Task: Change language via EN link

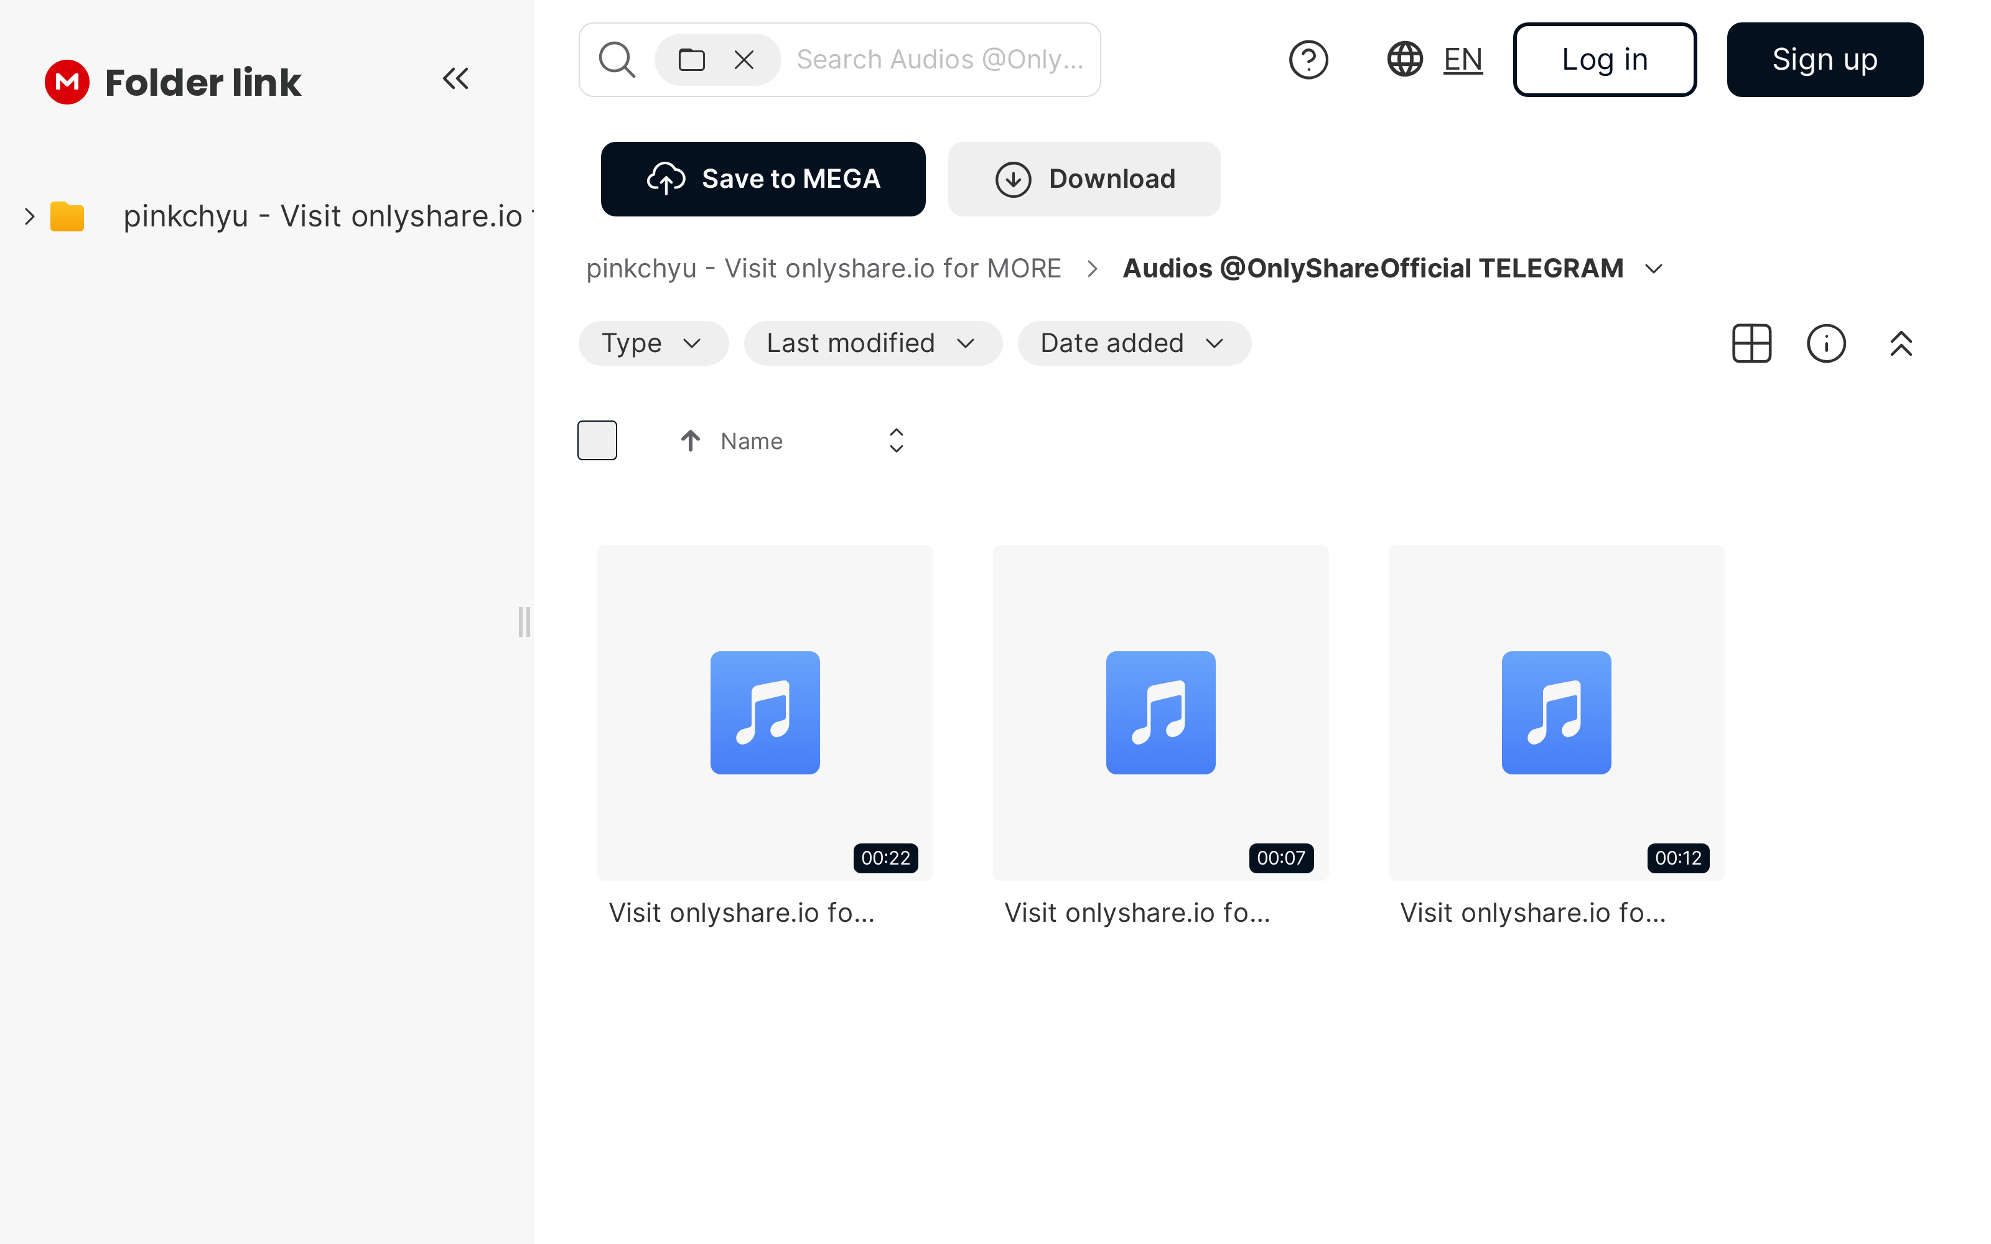Action: (x=1463, y=59)
